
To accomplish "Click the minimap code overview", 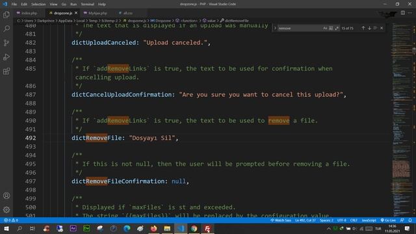I will point(402,120).
